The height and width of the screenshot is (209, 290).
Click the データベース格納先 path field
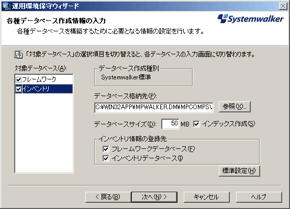[154, 107]
